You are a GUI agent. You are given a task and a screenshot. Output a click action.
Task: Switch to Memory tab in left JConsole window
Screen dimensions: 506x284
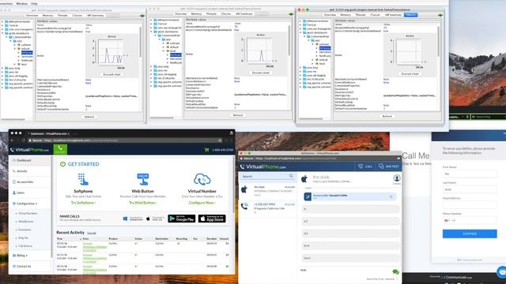[47, 16]
